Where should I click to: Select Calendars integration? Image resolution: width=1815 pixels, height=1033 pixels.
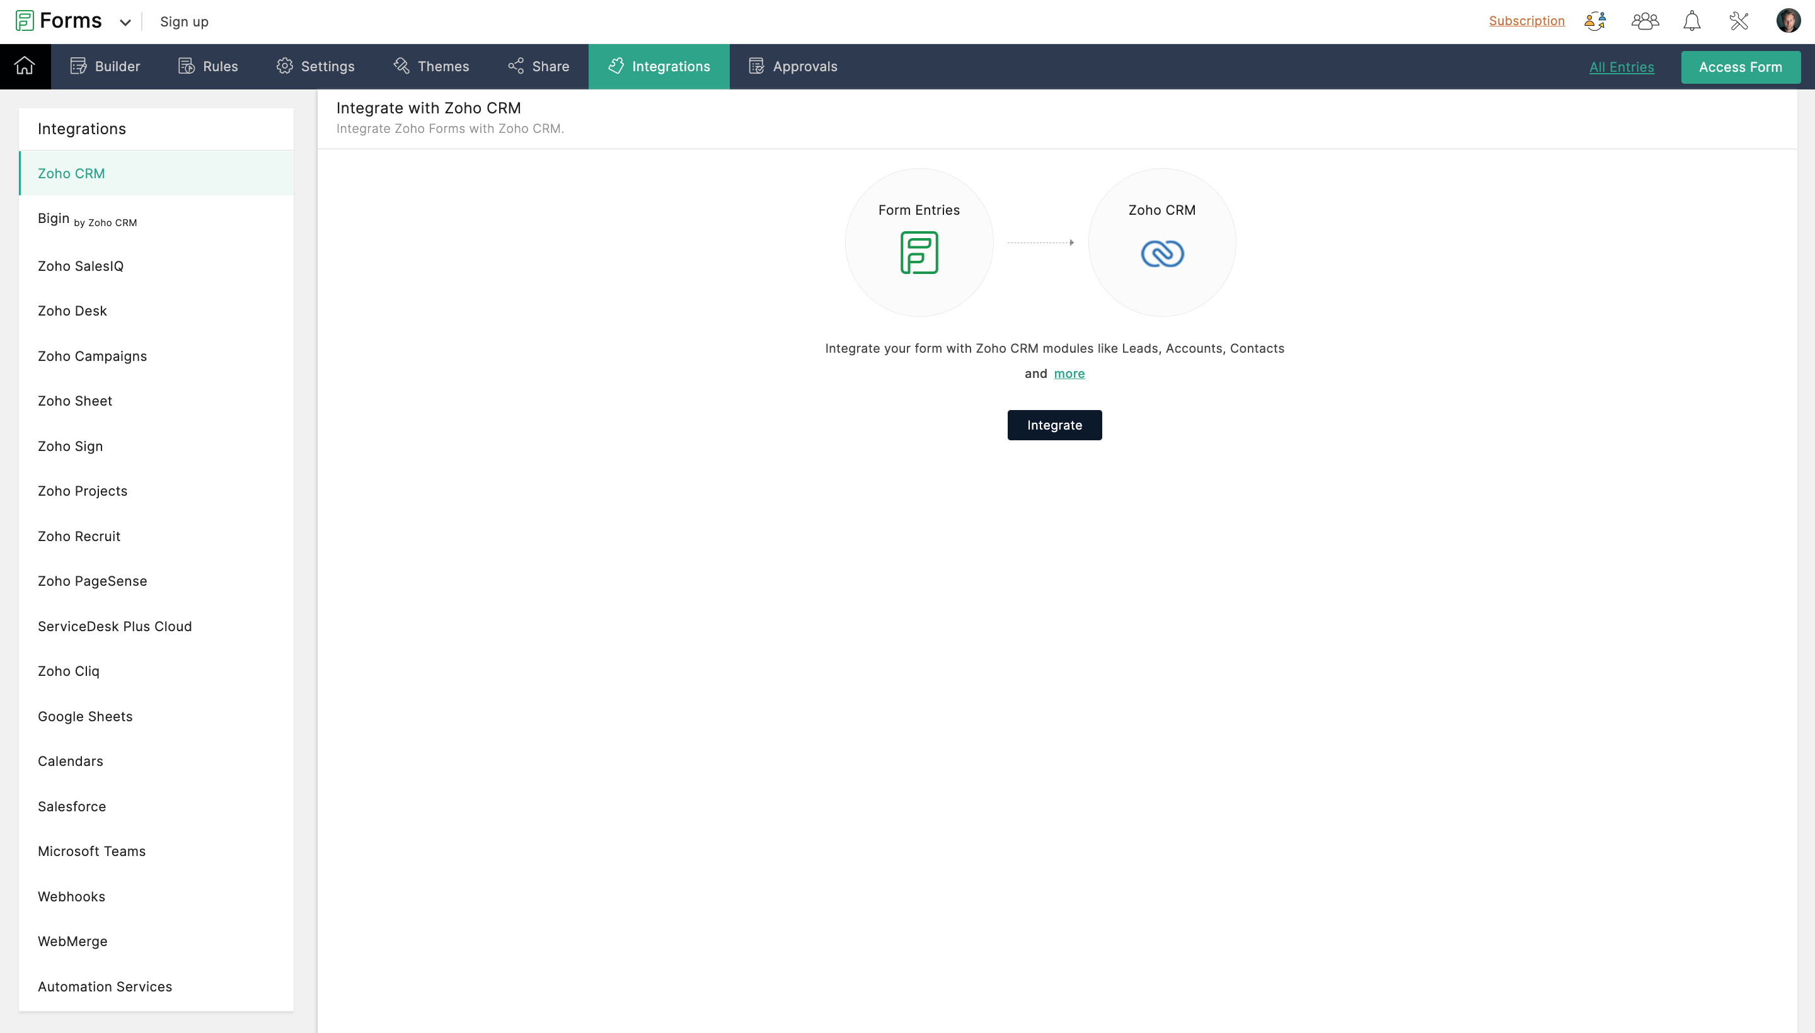coord(156,762)
